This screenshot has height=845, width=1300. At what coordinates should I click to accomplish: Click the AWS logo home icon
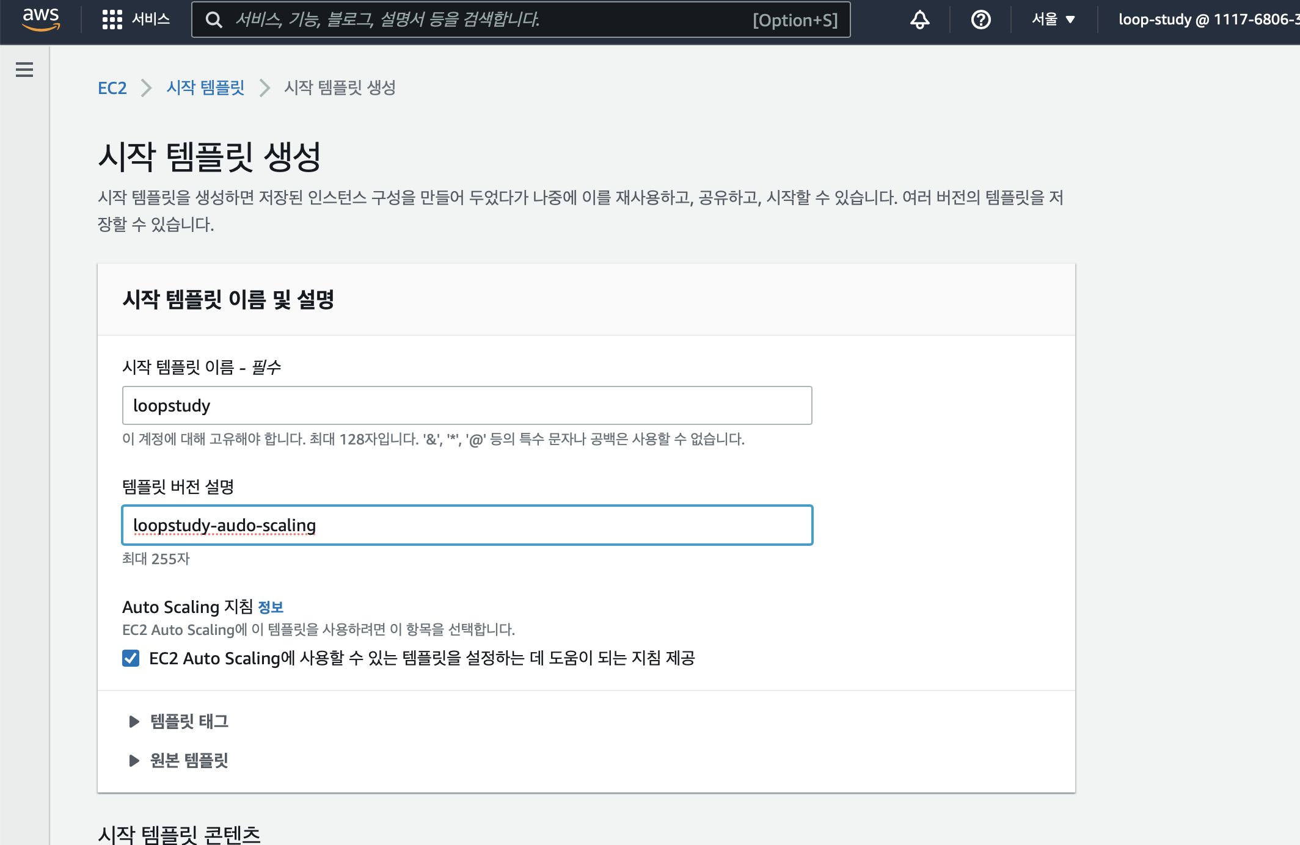point(41,19)
